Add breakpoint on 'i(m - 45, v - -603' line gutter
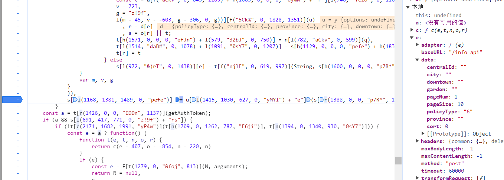The width and height of the screenshot is (504, 180). pos(17,20)
